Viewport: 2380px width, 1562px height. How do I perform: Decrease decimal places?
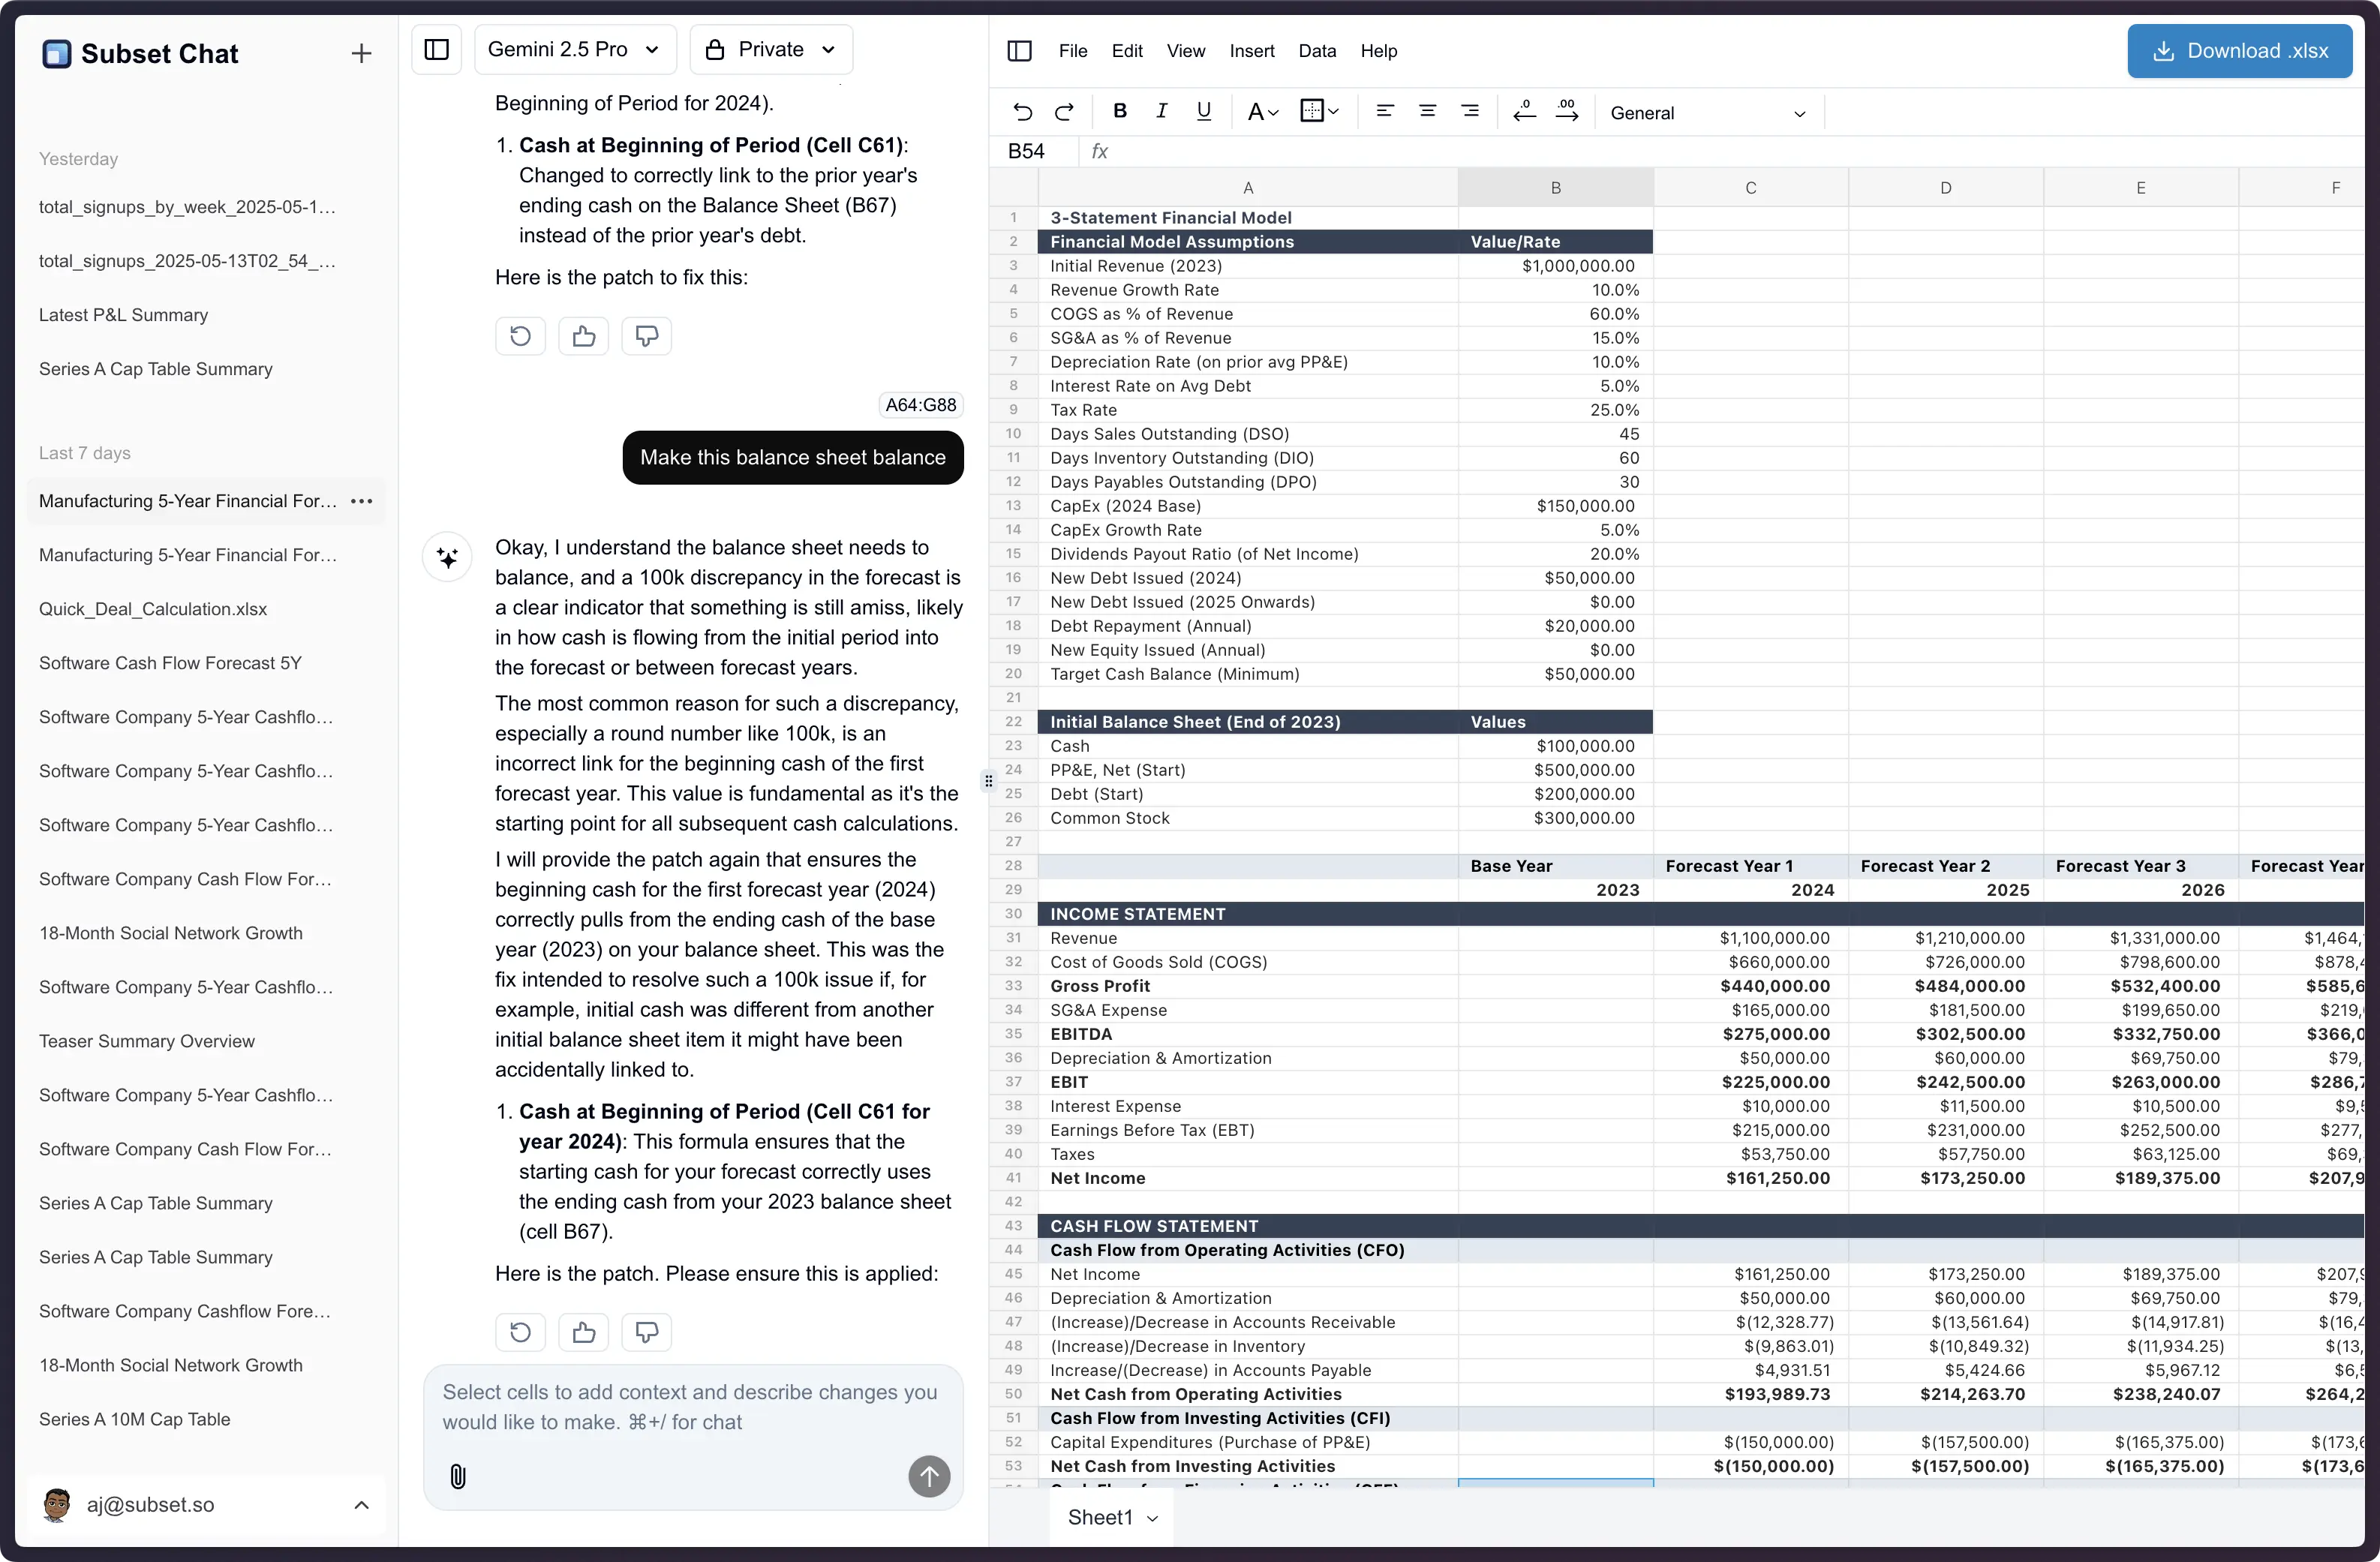[1524, 112]
